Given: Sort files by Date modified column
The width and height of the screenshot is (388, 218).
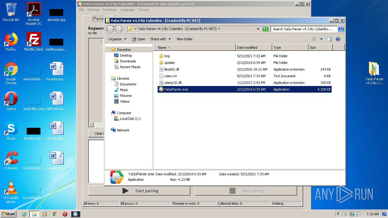Looking at the screenshot, I should (x=254, y=48).
